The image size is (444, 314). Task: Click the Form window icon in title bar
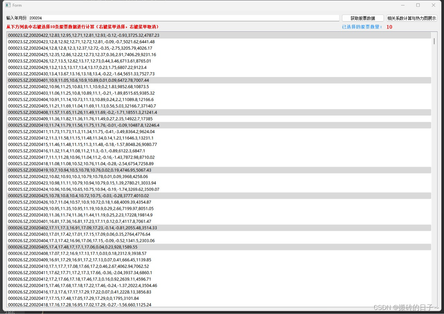(x=8, y=5)
